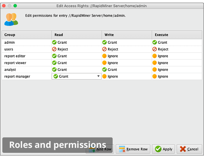204x161 pixels.
Task: Click the Execute column header
Action: coord(177,35)
